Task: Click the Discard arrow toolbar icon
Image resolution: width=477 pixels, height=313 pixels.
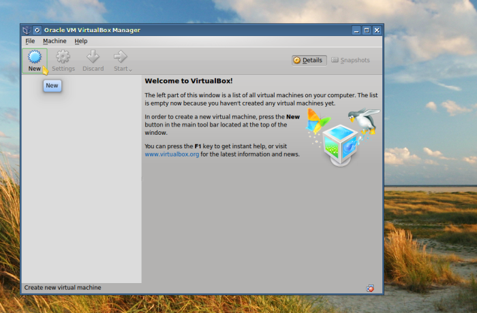Action: point(93,57)
